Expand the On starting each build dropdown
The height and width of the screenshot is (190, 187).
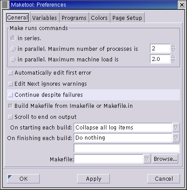click(176, 127)
